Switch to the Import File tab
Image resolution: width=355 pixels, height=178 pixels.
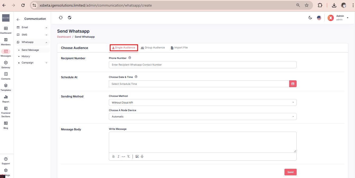tap(179, 48)
